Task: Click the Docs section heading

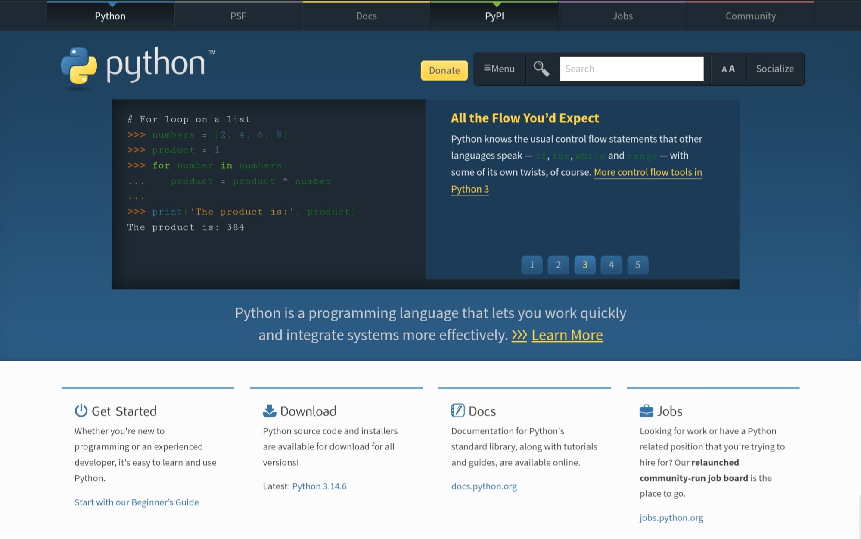Action: [x=482, y=411]
